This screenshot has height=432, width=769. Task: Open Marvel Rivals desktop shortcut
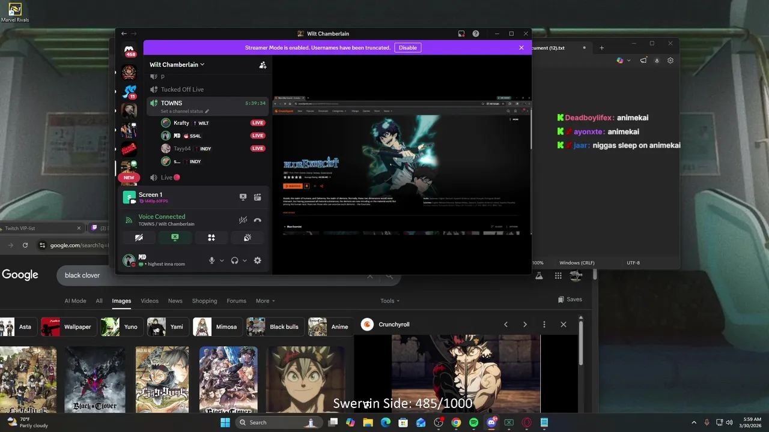15,13
